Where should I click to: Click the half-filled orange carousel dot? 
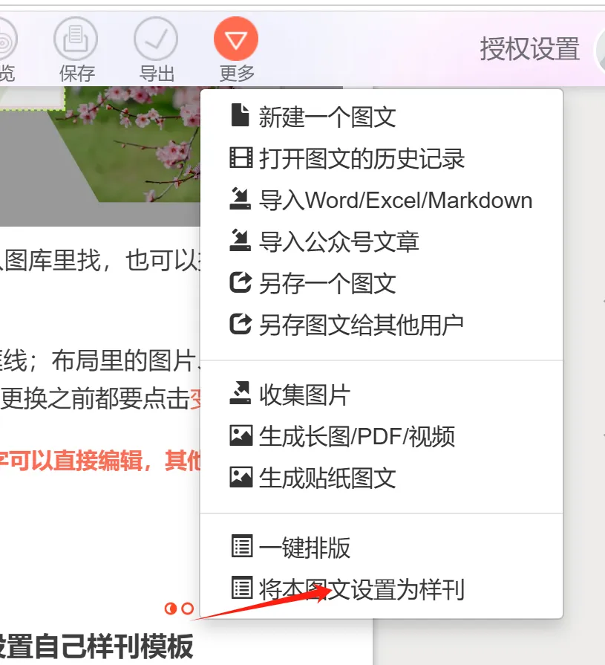pos(170,609)
